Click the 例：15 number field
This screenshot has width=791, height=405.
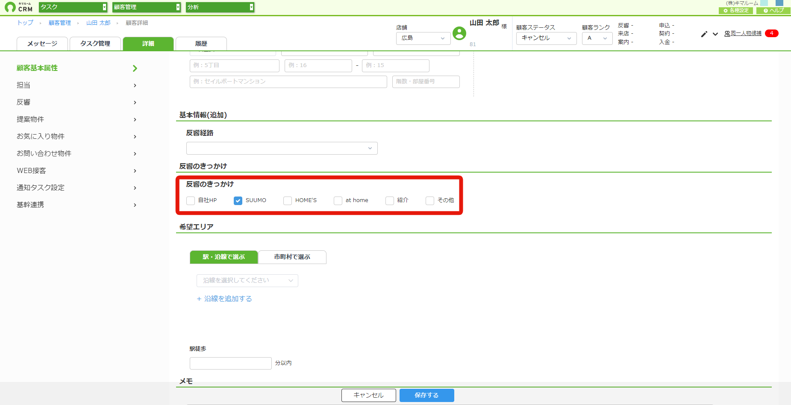[x=396, y=65]
